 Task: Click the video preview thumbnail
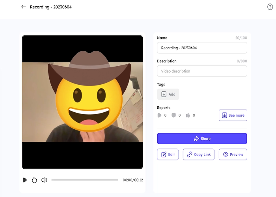pos(82,102)
